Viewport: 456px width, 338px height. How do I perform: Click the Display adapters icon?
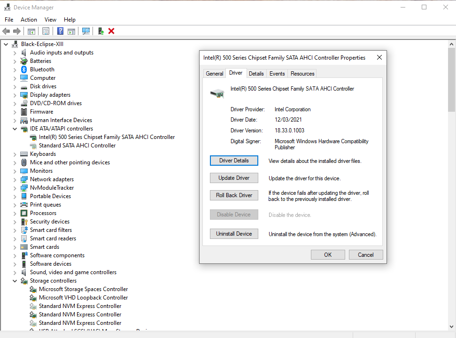[x=24, y=95]
